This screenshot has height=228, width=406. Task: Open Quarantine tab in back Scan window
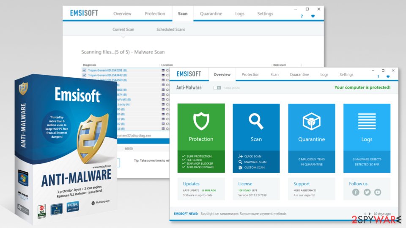point(211,14)
